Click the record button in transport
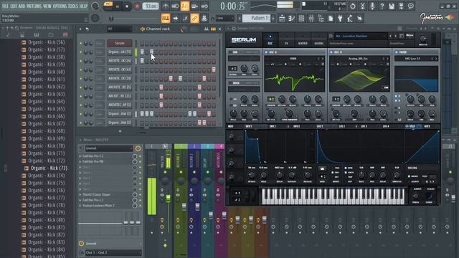Image resolution: width=459 pixels, height=258 pixels. pyautogui.click(x=137, y=6)
